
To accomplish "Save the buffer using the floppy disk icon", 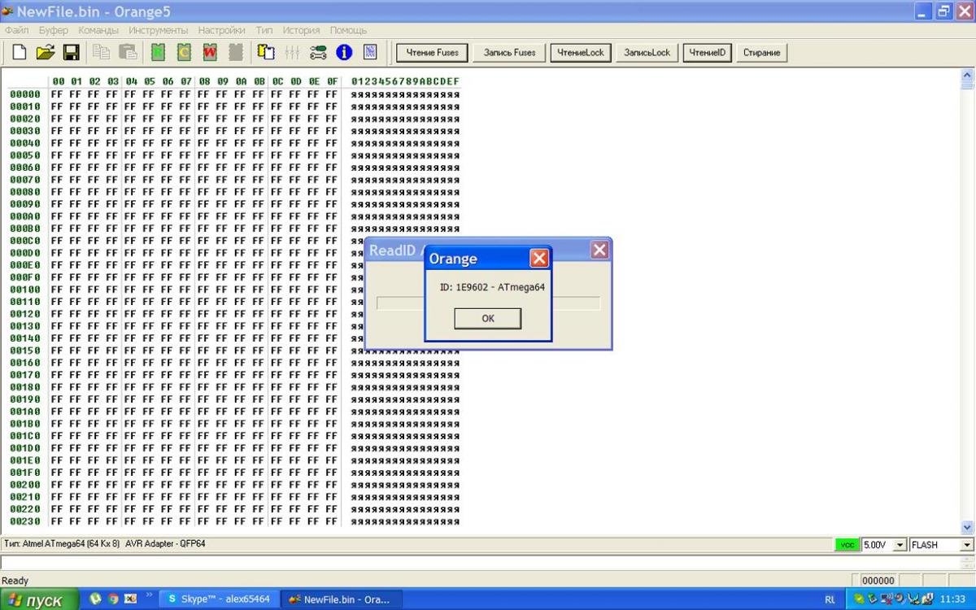I will click(x=72, y=53).
